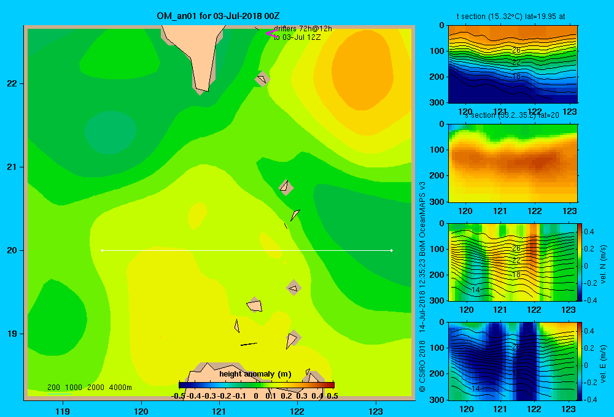Click the CSIRO BoM OceanMAPS v3 vertical caption
The image size is (614, 417).
pyautogui.click(x=422, y=286)
